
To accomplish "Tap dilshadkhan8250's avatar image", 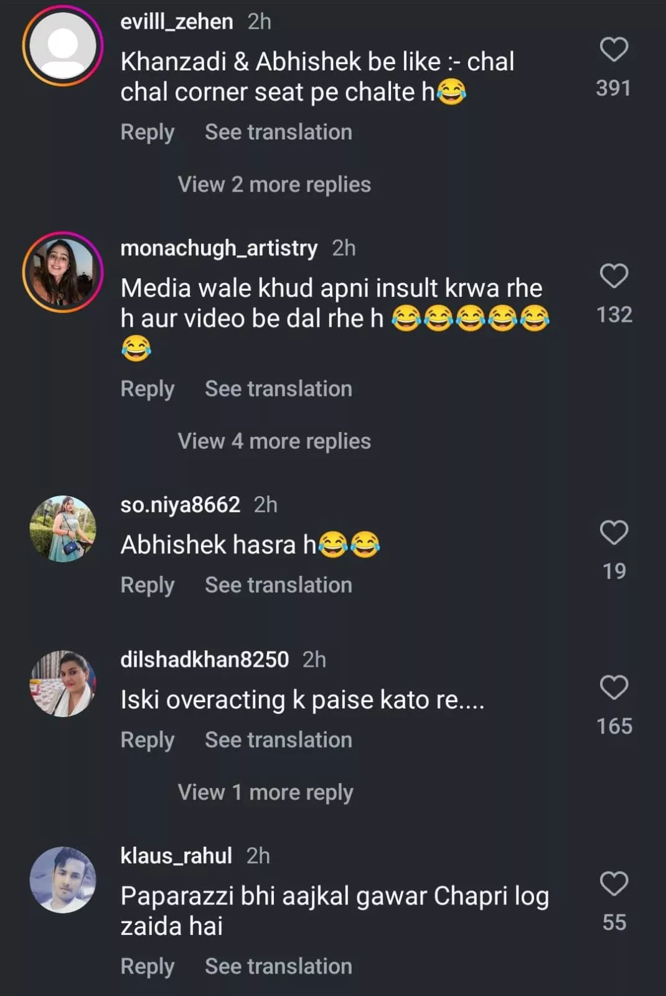I will click(x=63, y=684).
